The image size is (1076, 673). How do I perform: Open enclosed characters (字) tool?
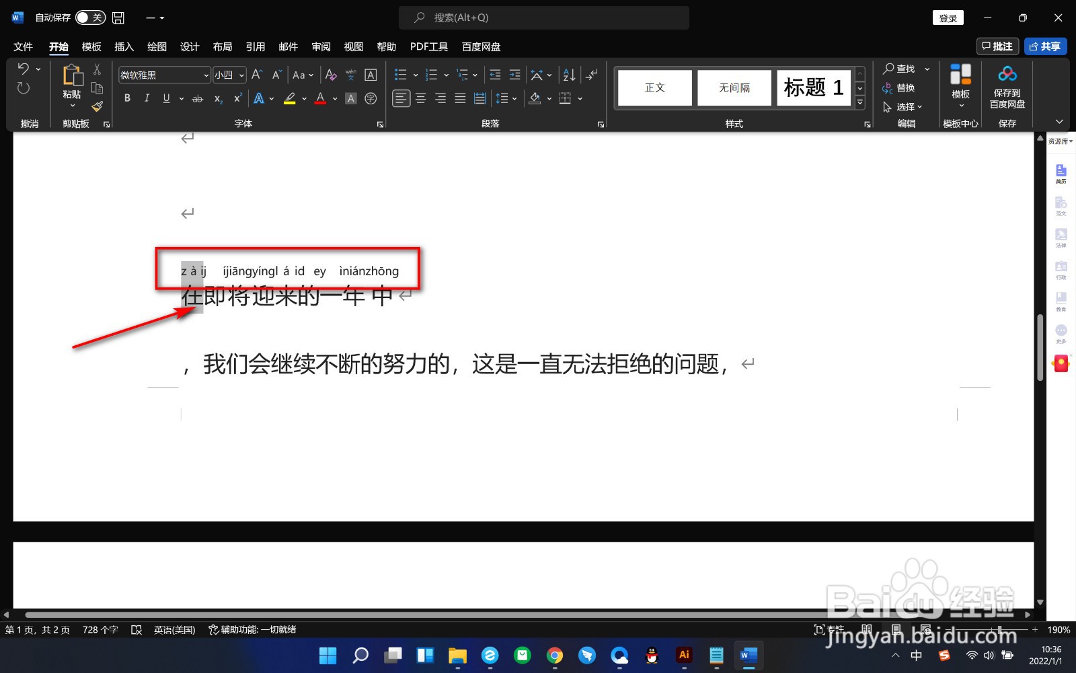click(371, 98)
